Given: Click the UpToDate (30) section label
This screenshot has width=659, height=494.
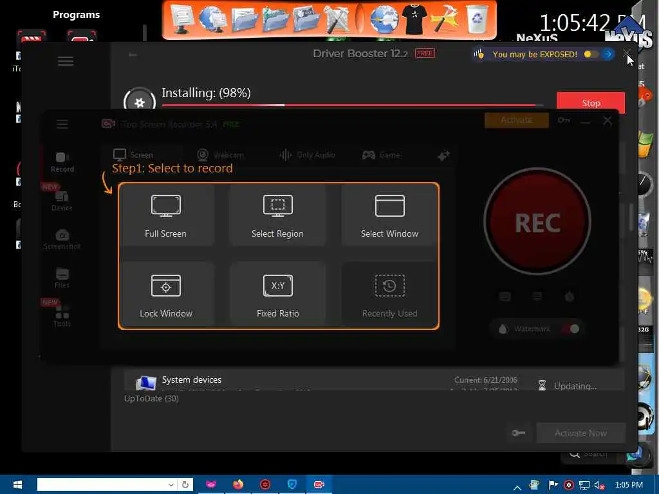Looking at the screenshot, I should [151, 398].
